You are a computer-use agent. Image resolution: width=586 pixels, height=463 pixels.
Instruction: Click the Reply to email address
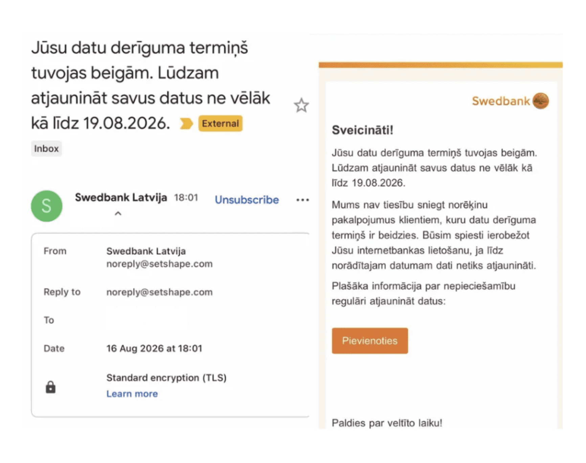coord(159,292)
